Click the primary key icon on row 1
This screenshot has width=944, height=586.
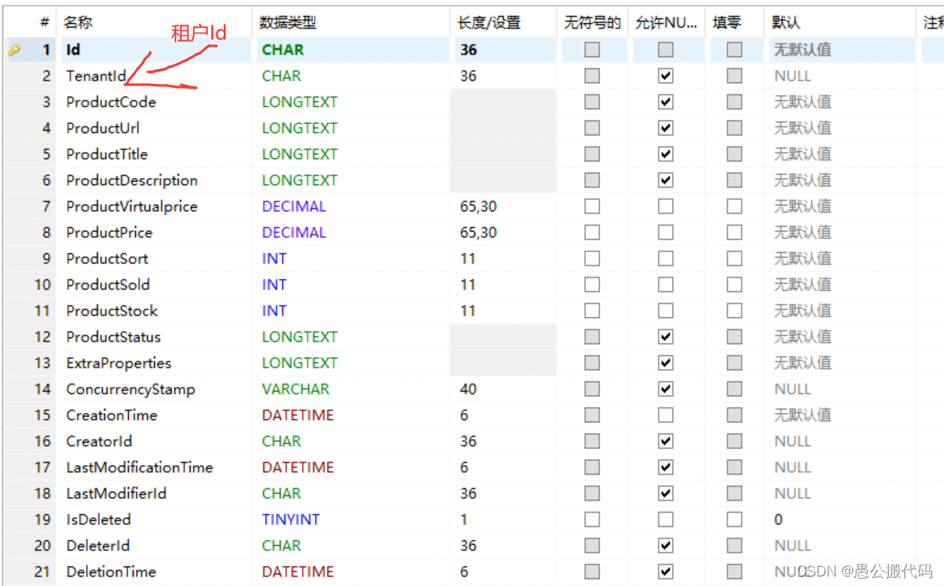pyautogui.click(x=14, y=51)
